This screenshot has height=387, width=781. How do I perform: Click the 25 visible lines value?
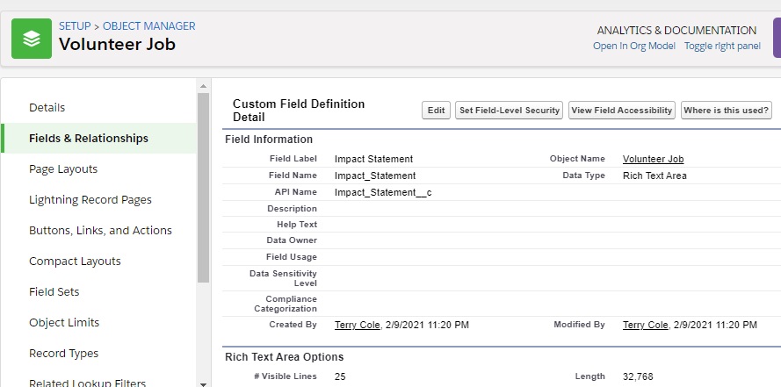340,376
